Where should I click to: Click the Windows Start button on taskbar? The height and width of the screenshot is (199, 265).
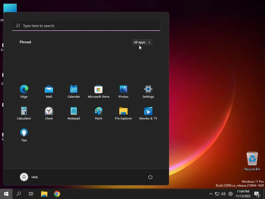coord(6,194)
